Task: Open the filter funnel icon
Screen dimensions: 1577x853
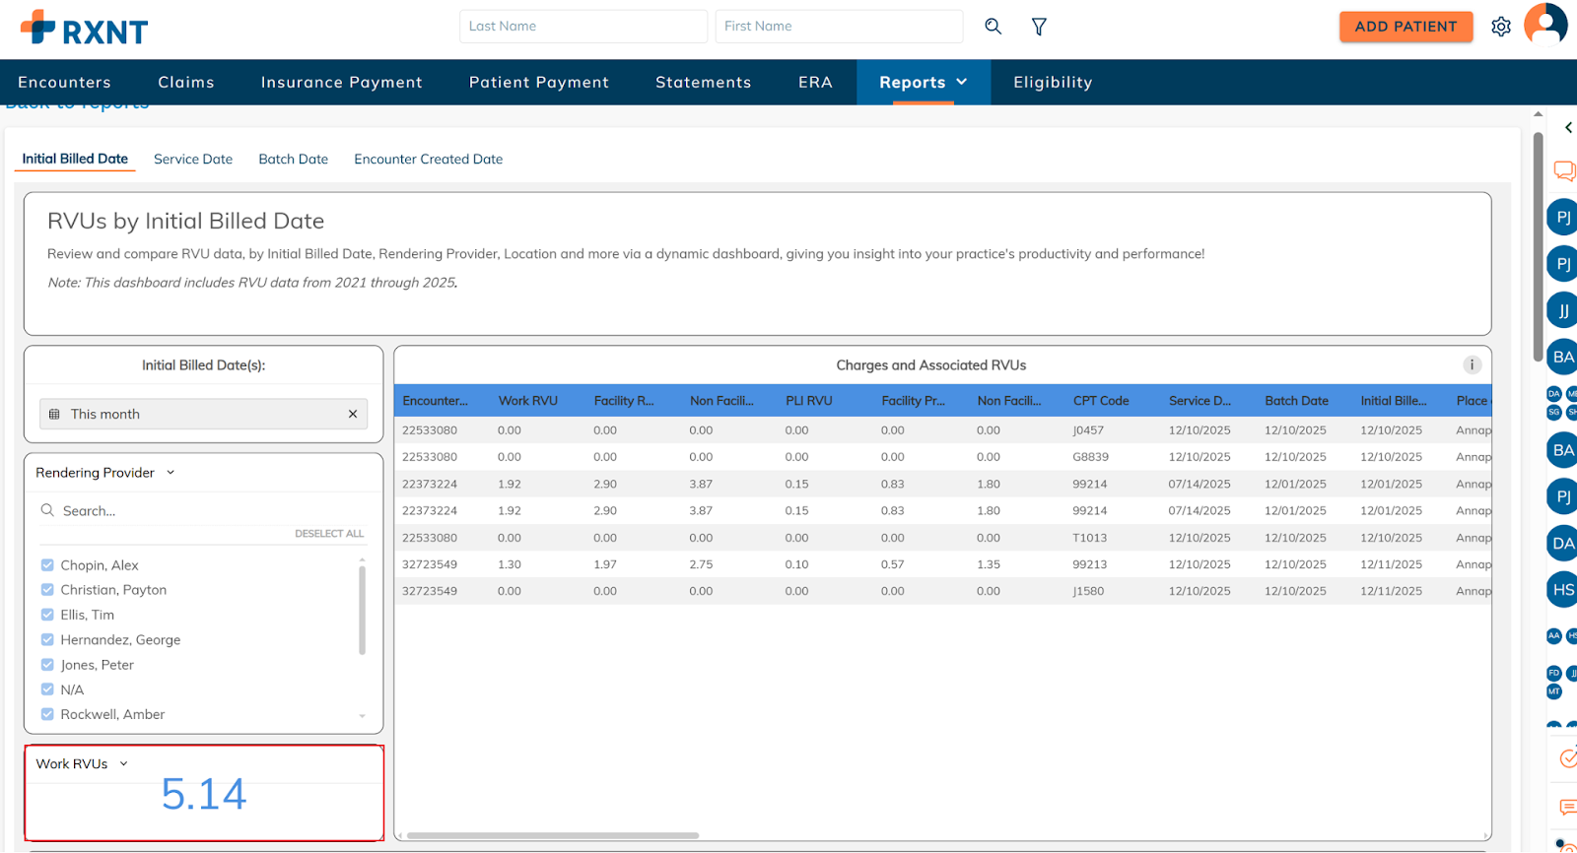Action: pyautogui.click(x=1039, y=27)
